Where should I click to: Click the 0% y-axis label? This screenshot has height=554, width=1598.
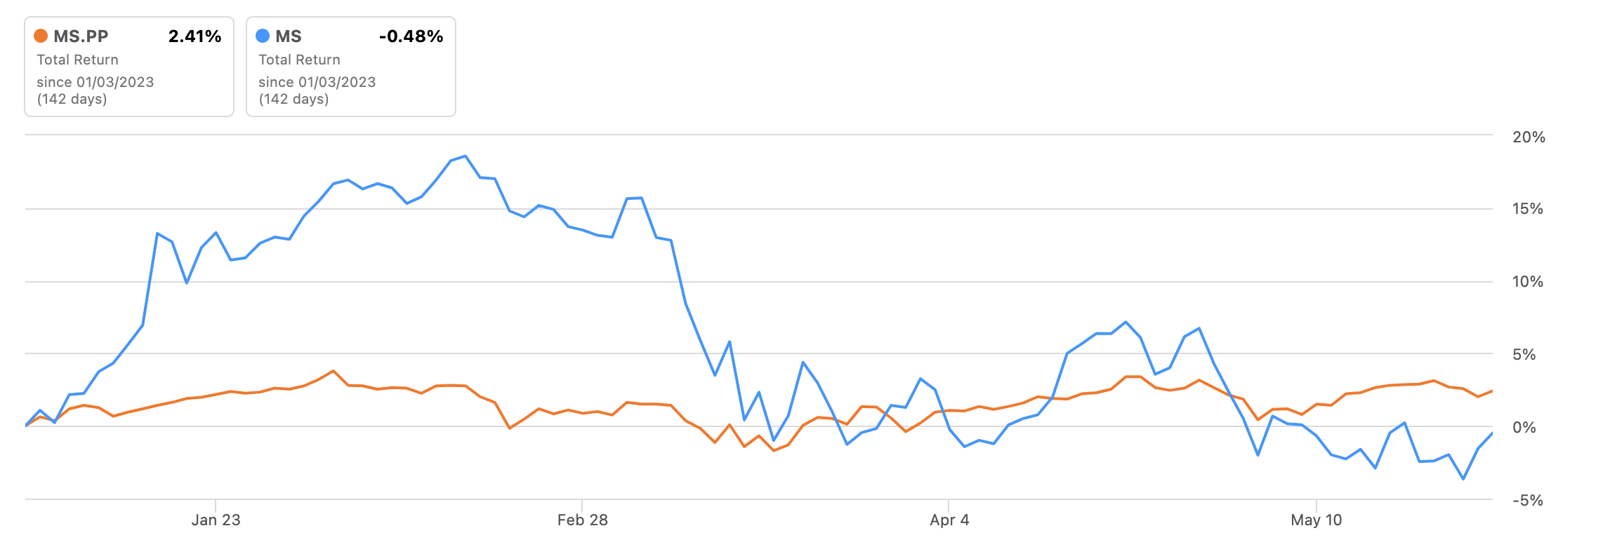tap(1524, 427)
